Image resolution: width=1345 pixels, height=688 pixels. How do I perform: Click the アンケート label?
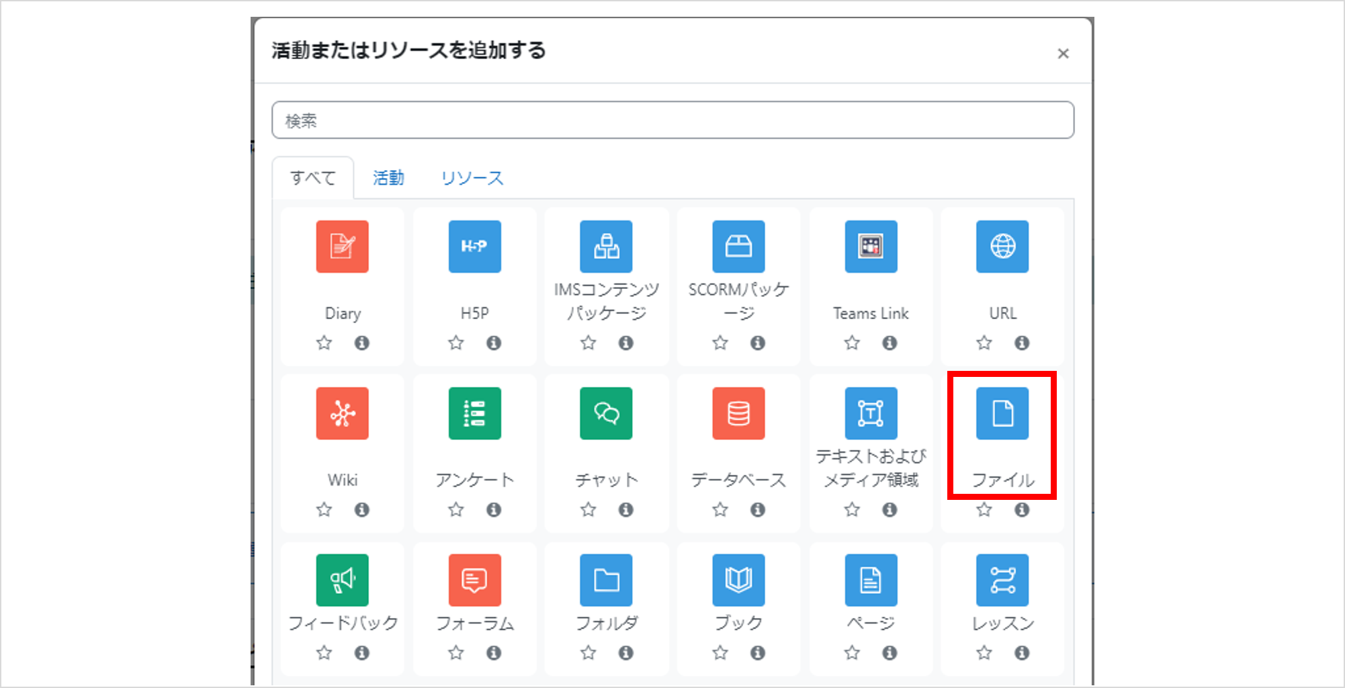click(474, 480)
